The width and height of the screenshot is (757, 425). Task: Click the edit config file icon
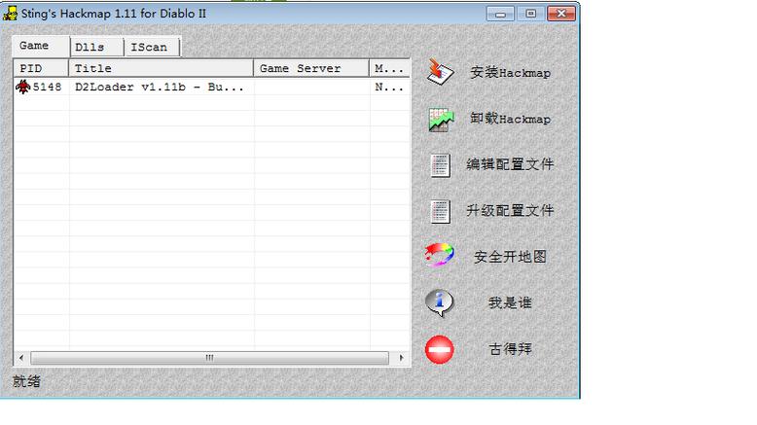click(441, 164)
